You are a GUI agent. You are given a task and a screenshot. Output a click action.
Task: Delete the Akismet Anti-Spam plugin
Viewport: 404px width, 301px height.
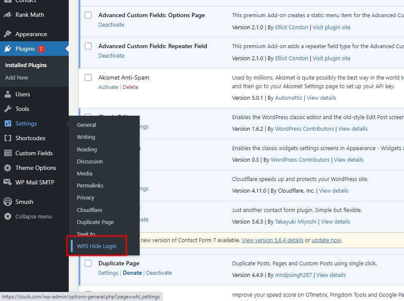130,87
